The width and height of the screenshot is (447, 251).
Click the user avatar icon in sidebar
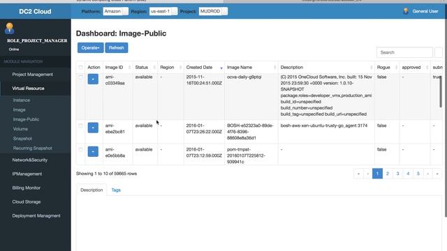point(9,29)
